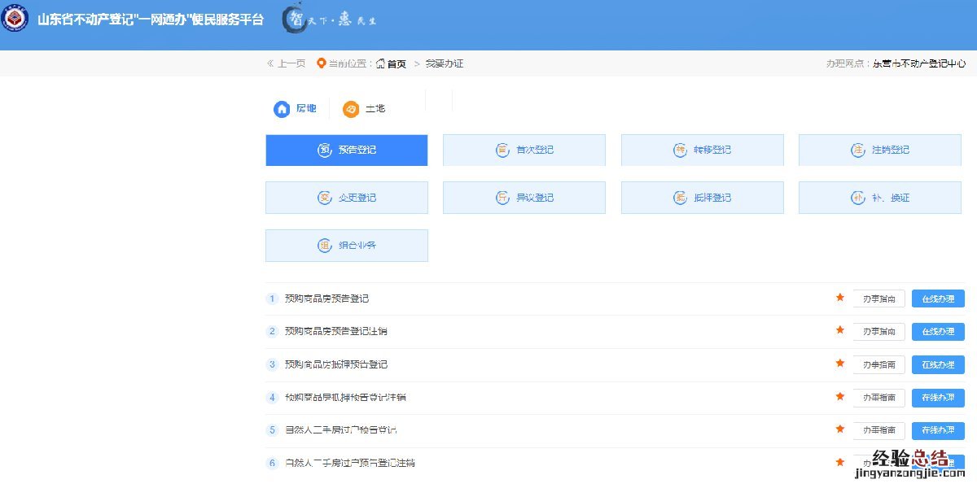
Task: Click the house icon beside 房地
Action: coord(282,109)
